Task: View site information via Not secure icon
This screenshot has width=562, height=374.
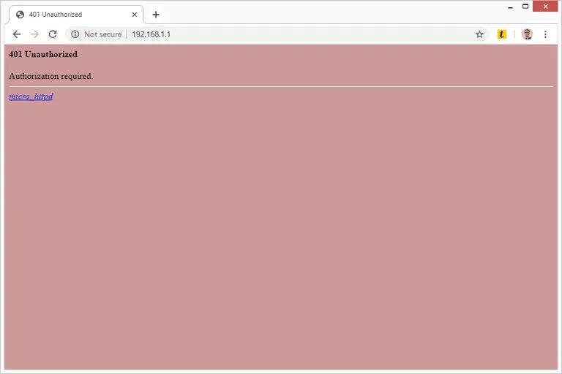Action: pos(75,34)
